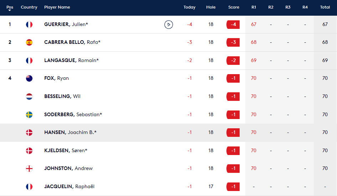Open Søren Kjeldsen's player link
The image size is (337, 196).
coord(66,150)
